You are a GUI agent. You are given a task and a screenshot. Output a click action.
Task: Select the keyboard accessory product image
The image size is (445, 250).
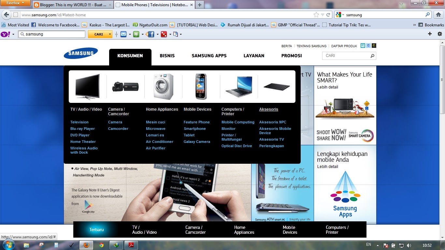tap(277, 87)
